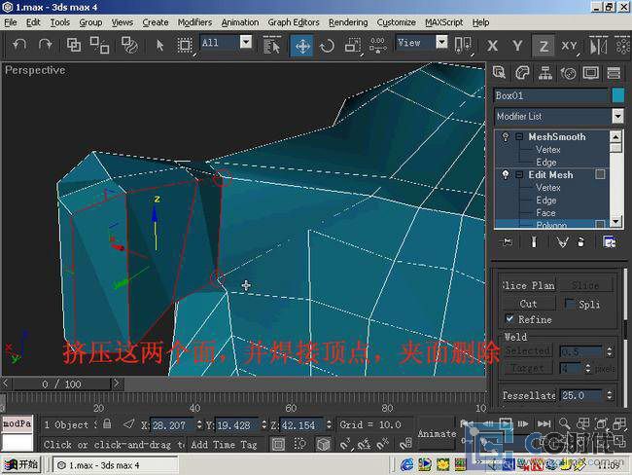Open the File menu
The height and width of the screenshot is (475, 632).
(x=11, y=22)
